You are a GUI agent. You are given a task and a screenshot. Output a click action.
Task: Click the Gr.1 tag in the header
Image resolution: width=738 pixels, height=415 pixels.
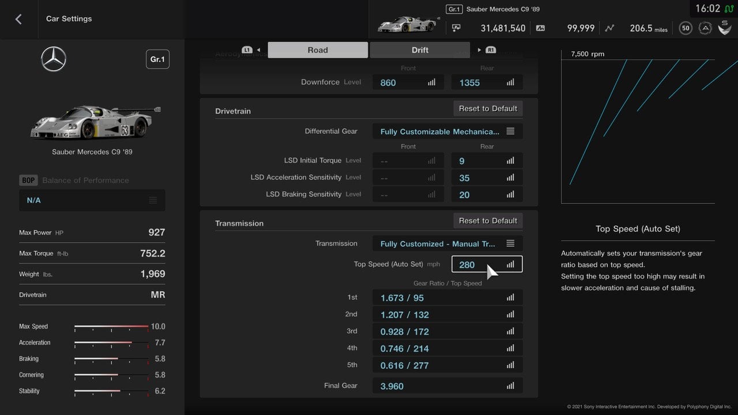(454, 9)
